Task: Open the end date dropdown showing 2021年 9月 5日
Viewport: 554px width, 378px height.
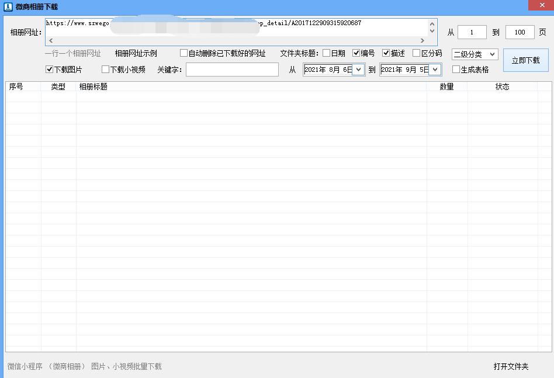Action: click(435, 69)
